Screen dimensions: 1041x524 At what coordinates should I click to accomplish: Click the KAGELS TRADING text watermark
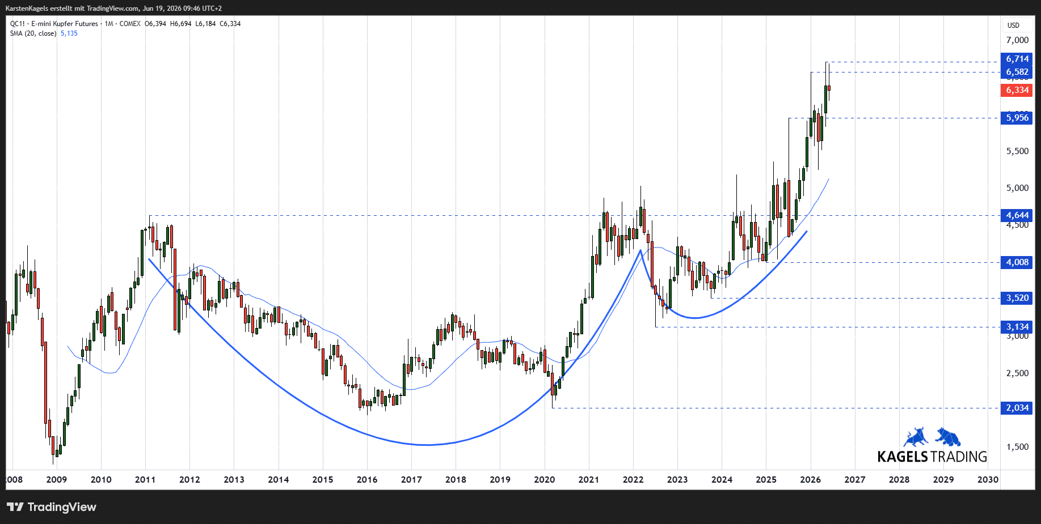point(932,457)
